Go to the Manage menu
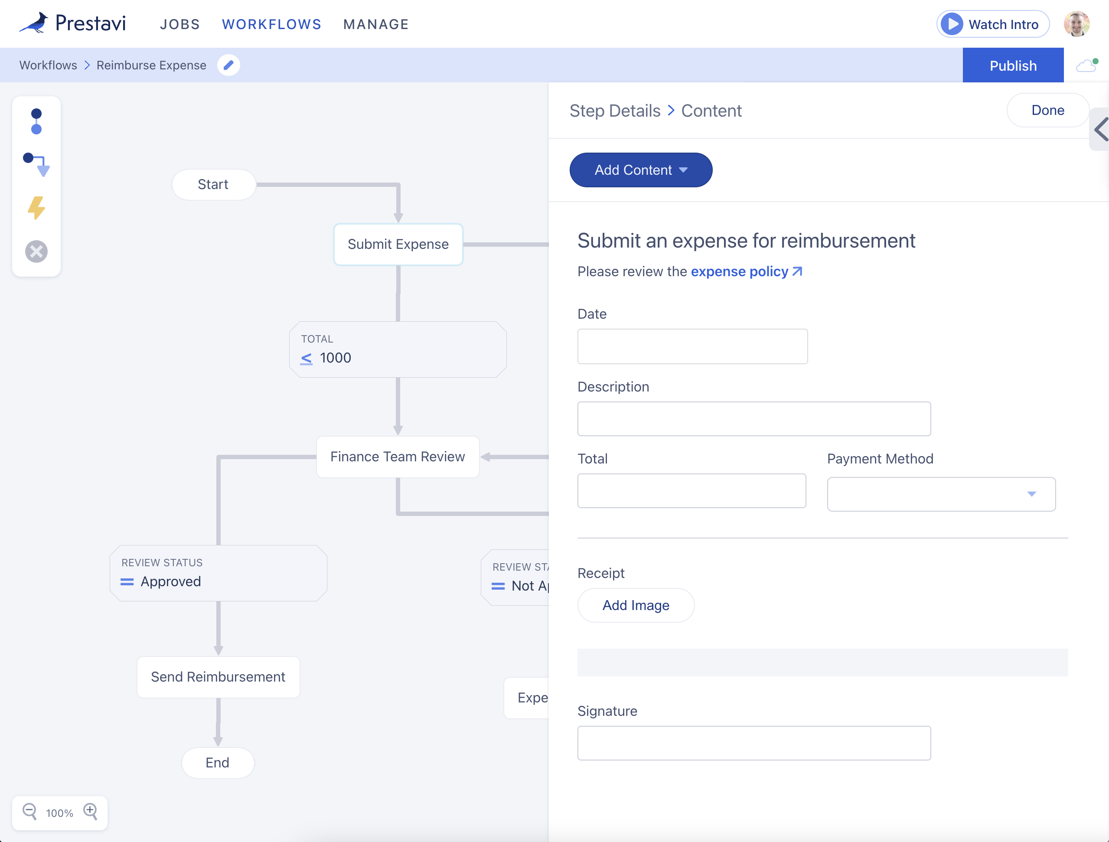Screen dimensions: 1109x842 point(375,24)
